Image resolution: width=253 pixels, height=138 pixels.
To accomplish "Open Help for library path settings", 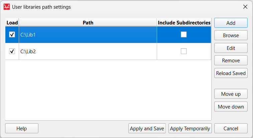I will [x=22, y=128].
